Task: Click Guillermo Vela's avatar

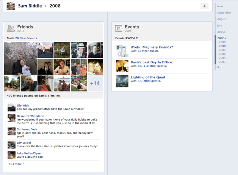Action: [x=12, y=132]
